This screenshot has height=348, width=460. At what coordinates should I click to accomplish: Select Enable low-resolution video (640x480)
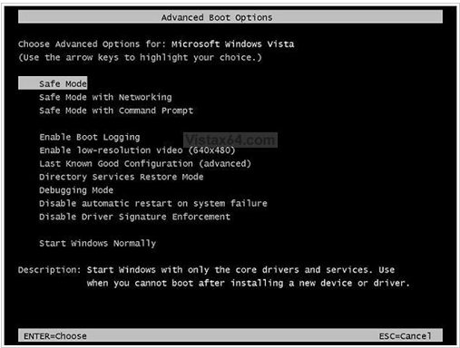(x=137, y=150)
